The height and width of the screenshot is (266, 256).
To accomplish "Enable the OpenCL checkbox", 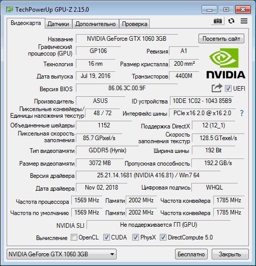I will point(74,237).
